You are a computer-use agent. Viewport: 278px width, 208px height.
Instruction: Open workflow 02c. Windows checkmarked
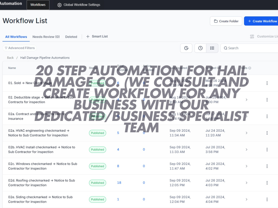point(43,166)
